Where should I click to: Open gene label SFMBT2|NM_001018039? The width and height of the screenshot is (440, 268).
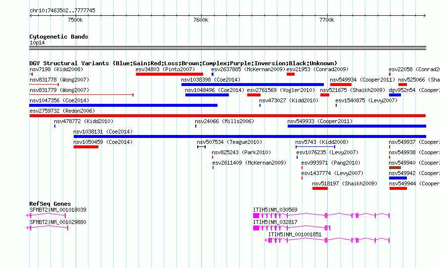[x=58, y=210]
